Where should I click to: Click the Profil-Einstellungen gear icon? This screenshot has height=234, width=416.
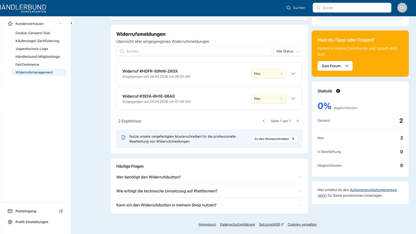10,222
